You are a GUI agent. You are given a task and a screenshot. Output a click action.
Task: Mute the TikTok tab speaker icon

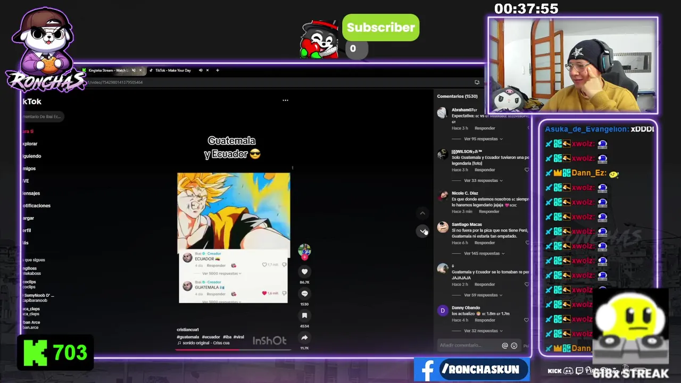[x=201, y=70]
